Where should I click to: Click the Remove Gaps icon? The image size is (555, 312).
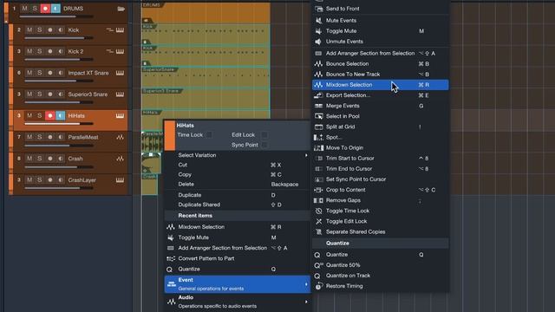tap(318, 200)
